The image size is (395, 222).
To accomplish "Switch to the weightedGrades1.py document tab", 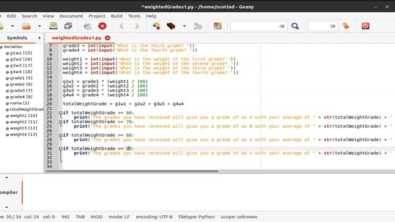I will [77, 38].
